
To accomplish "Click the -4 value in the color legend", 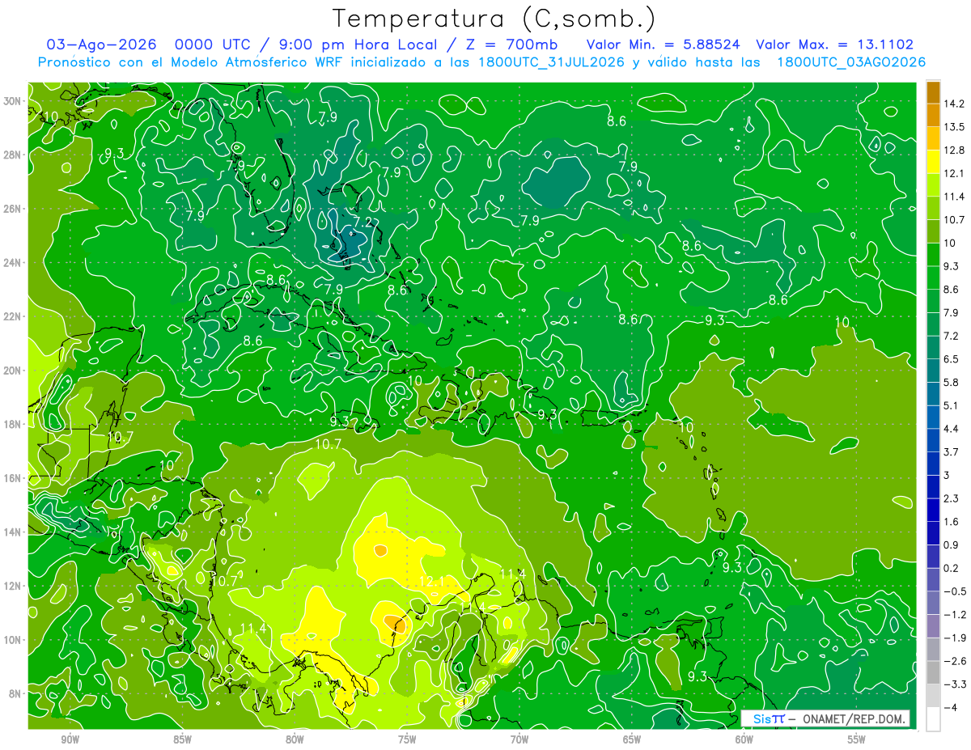I will coord(951,707).
